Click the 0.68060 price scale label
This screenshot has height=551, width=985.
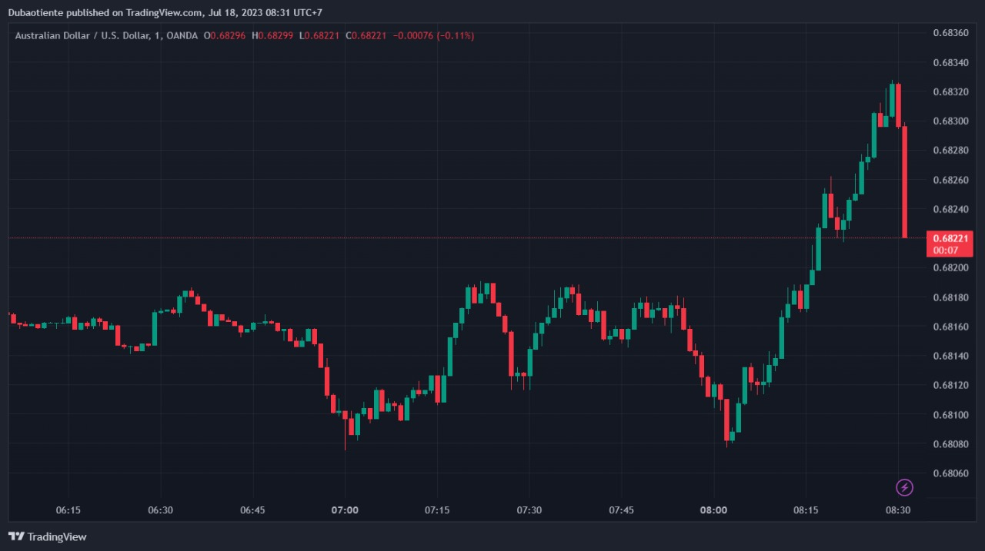[950, 474]
